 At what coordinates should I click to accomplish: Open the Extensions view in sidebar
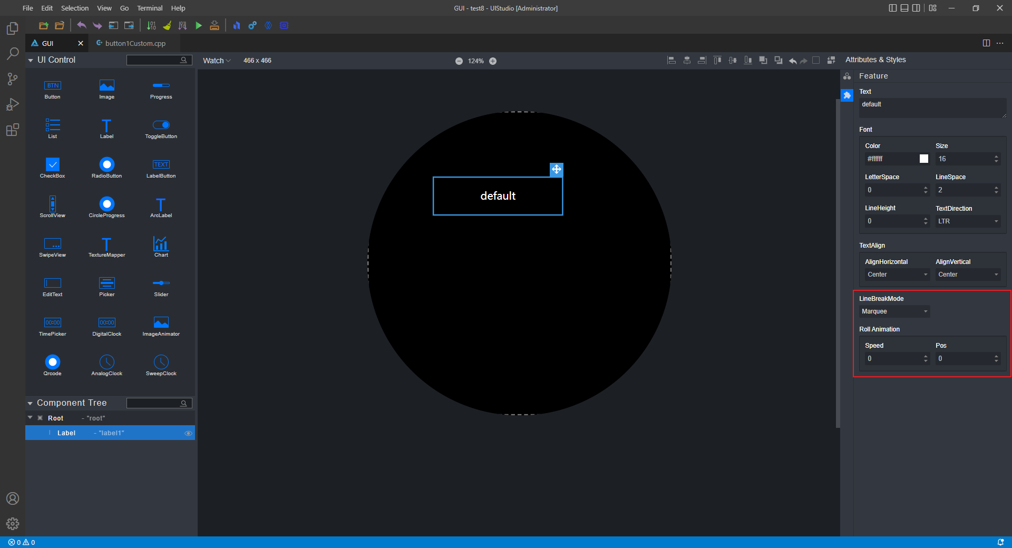click(x=13, y=130)
